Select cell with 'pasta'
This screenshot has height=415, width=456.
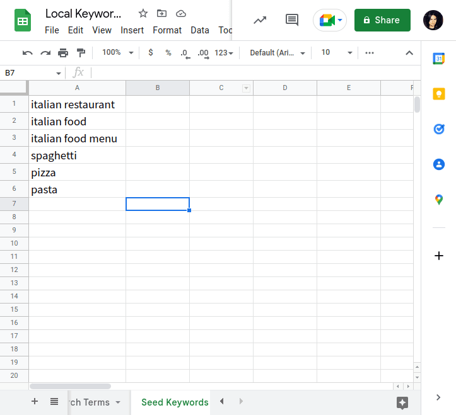pos(77,190)
